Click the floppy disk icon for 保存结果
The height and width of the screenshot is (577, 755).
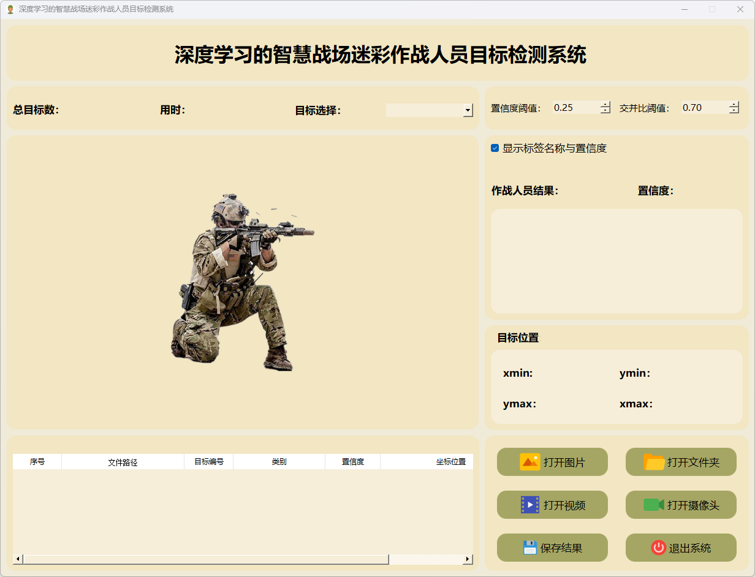529,548
